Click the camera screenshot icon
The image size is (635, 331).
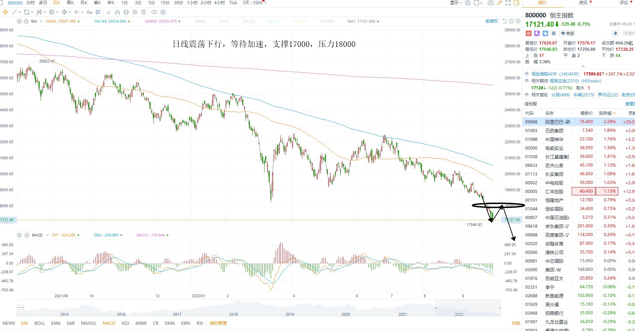click(490, 3)
